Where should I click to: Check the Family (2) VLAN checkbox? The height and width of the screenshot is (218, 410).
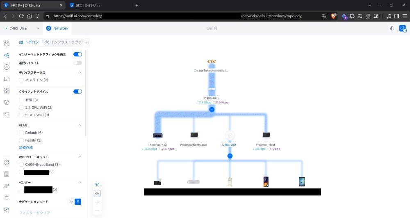point(21,140)
